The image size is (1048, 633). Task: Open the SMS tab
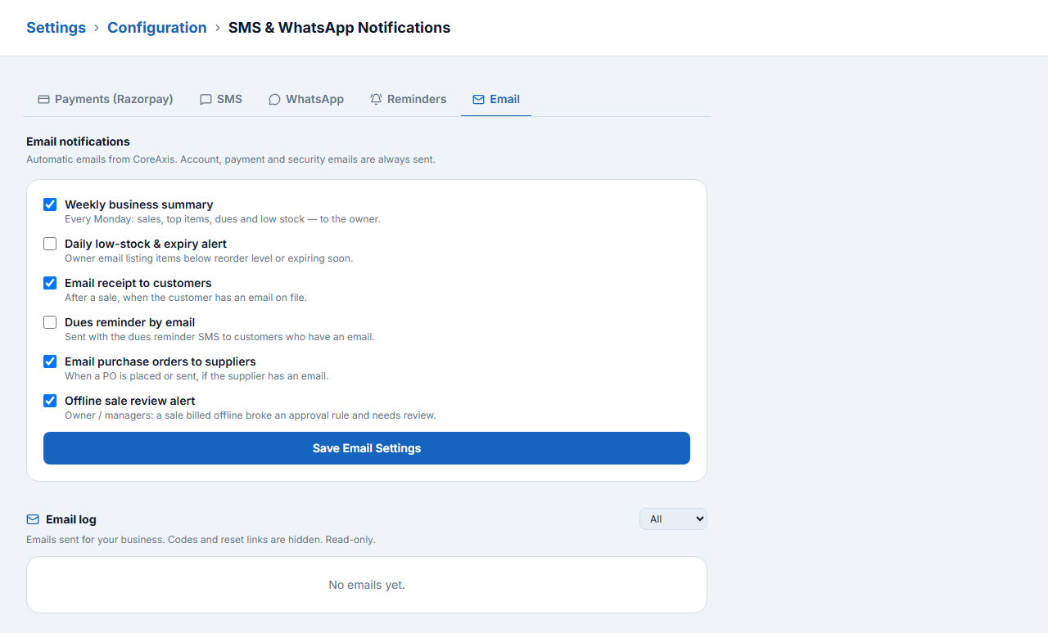(221, 99)
